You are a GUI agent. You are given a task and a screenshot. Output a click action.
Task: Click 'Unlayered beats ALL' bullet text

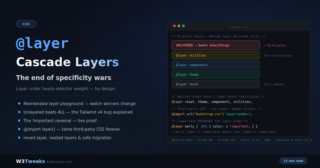tap(78, 112)
